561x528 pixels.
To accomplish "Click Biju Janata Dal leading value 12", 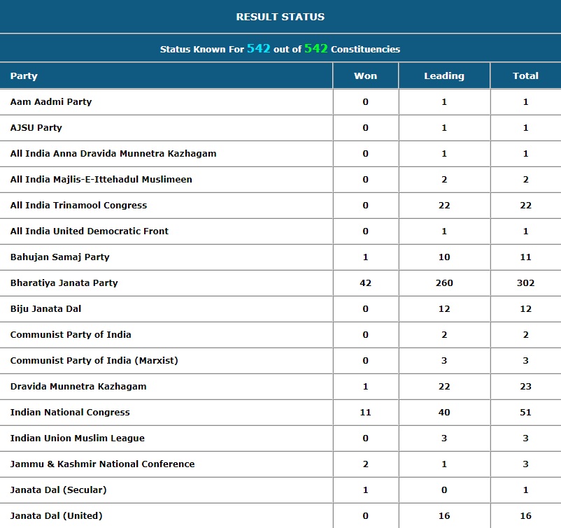I will (444, 308).
